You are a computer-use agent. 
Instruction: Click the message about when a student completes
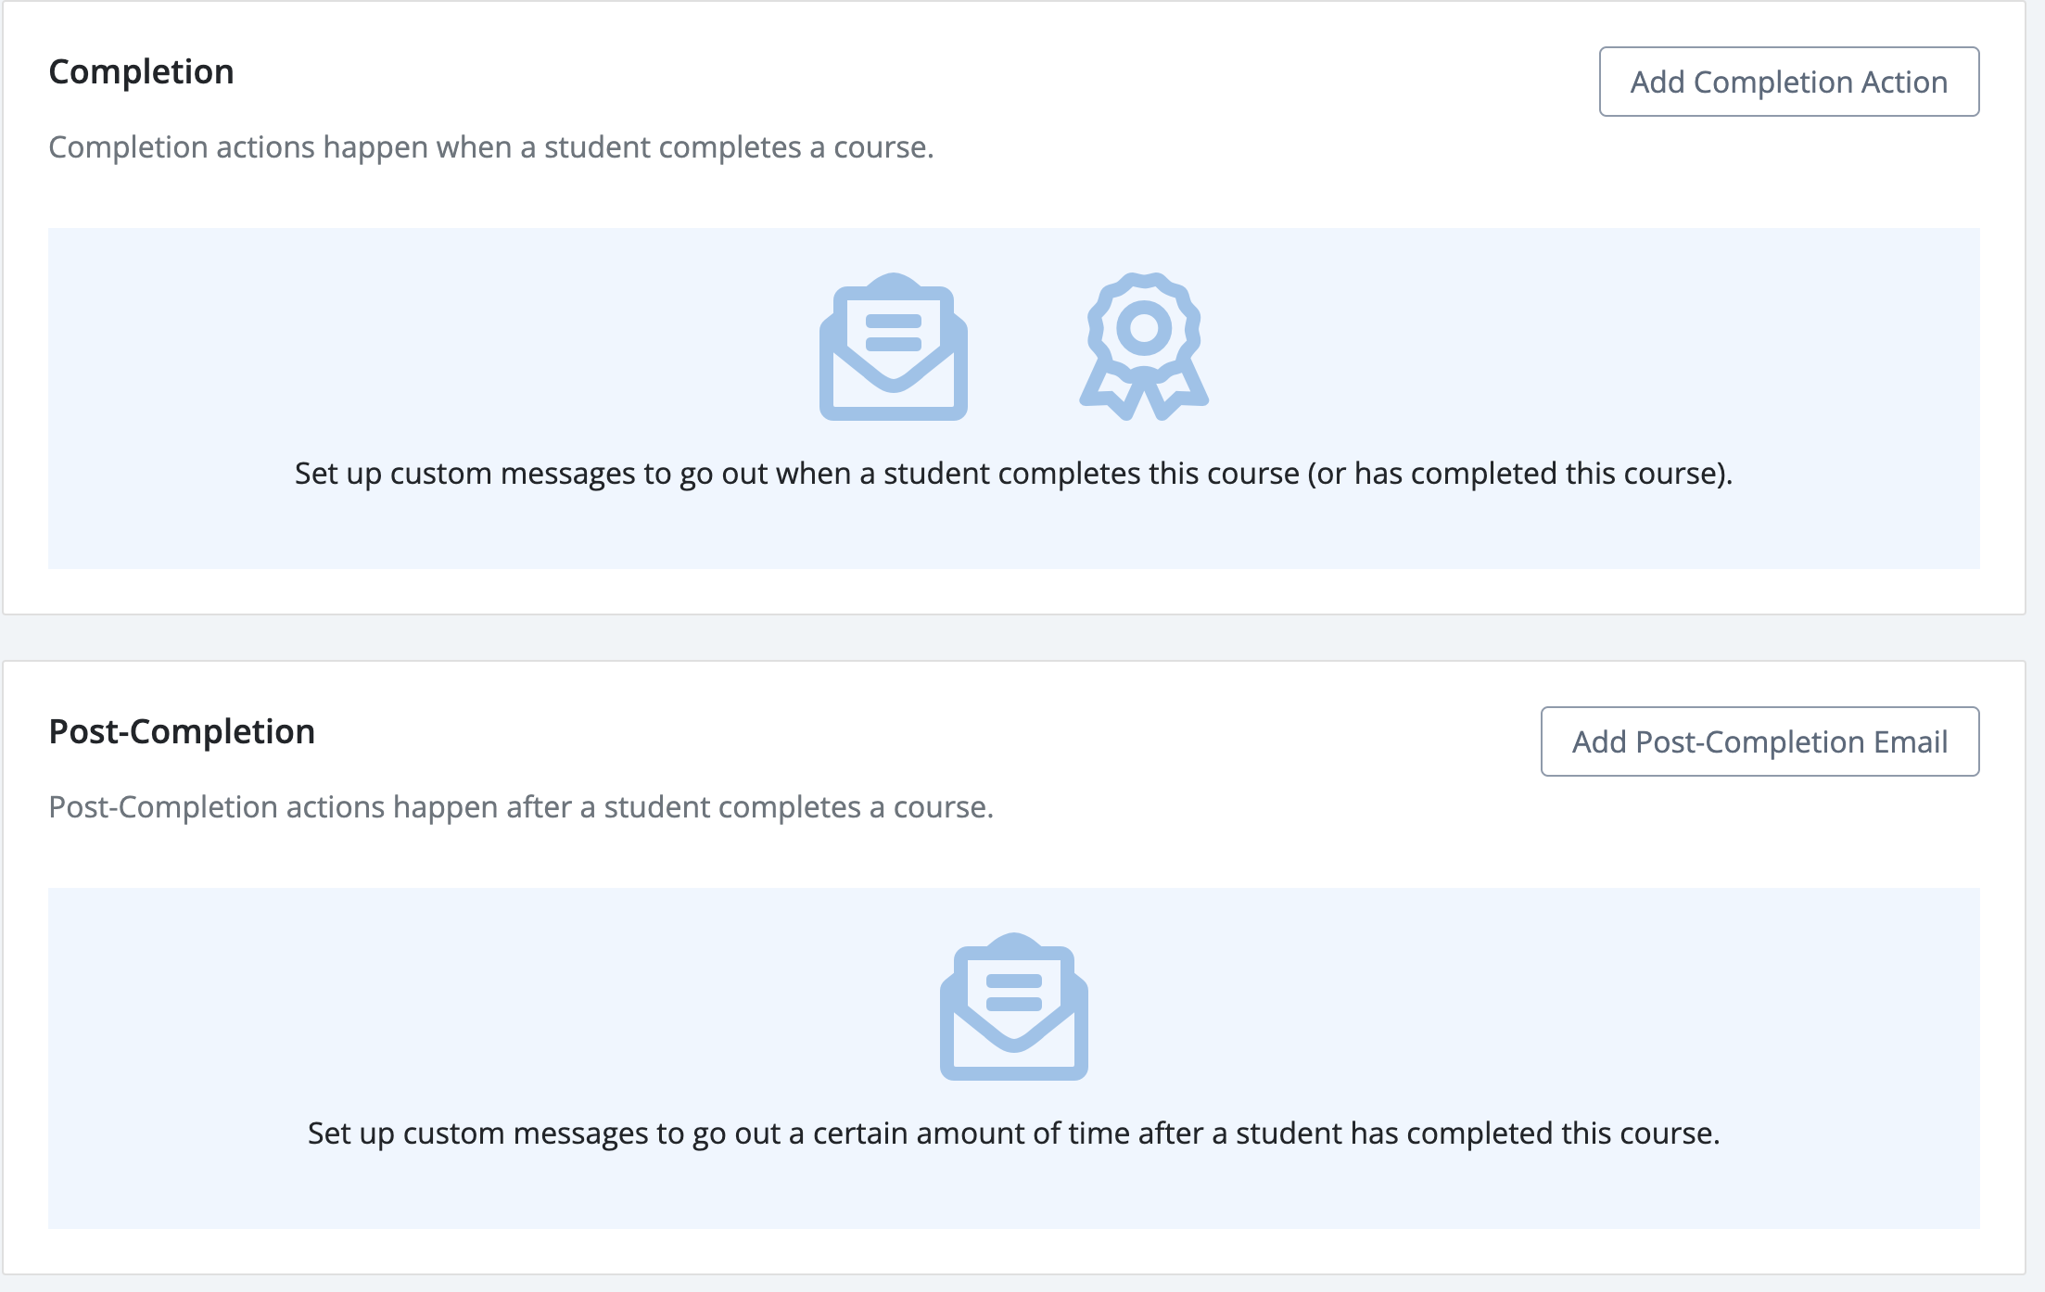click(x=797, y=474)
